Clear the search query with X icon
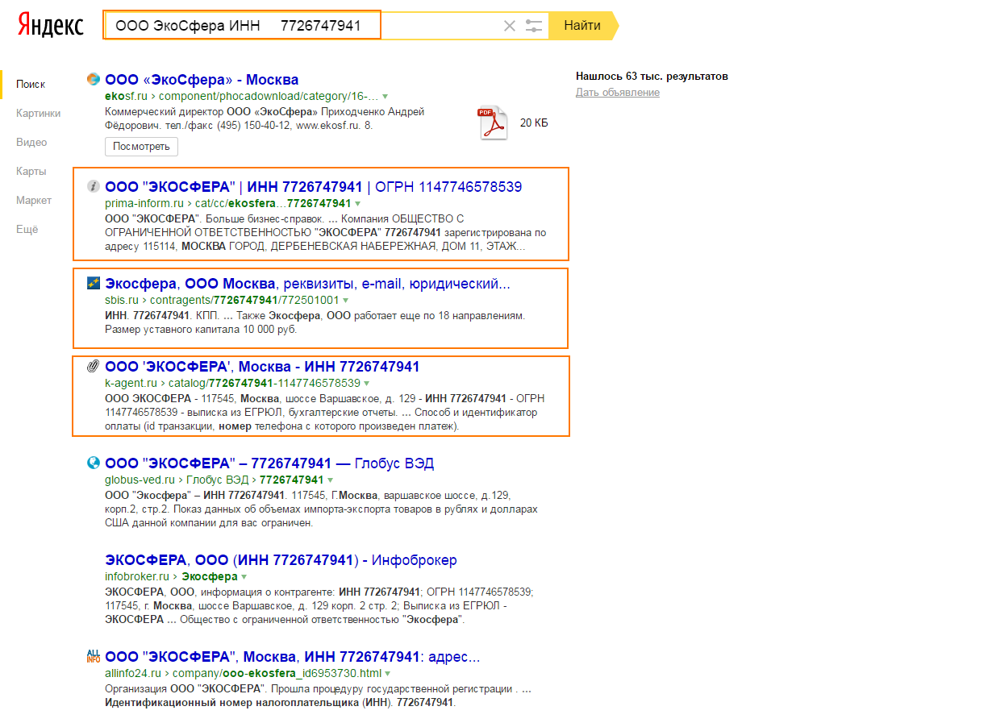The height and width of the screenshot is (723, 992). point(509,26)
